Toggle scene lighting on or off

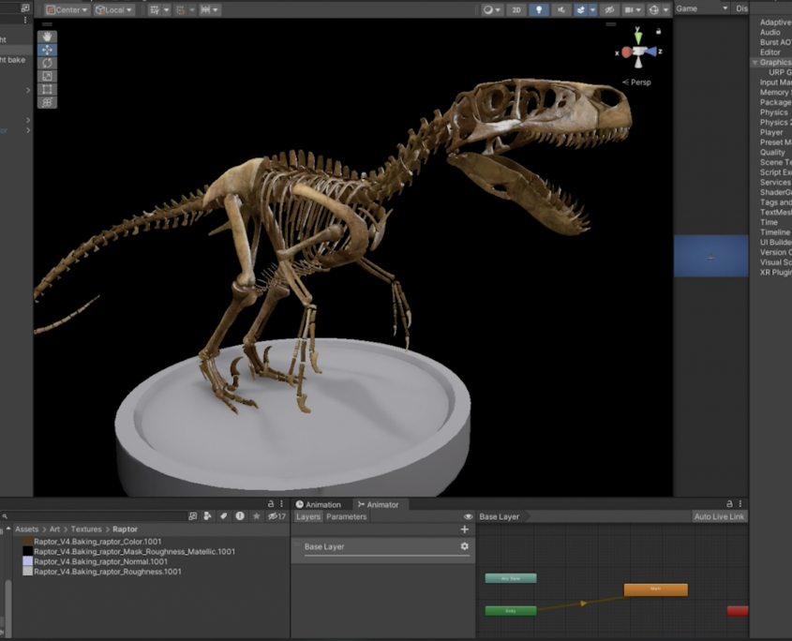coord(539,9)
